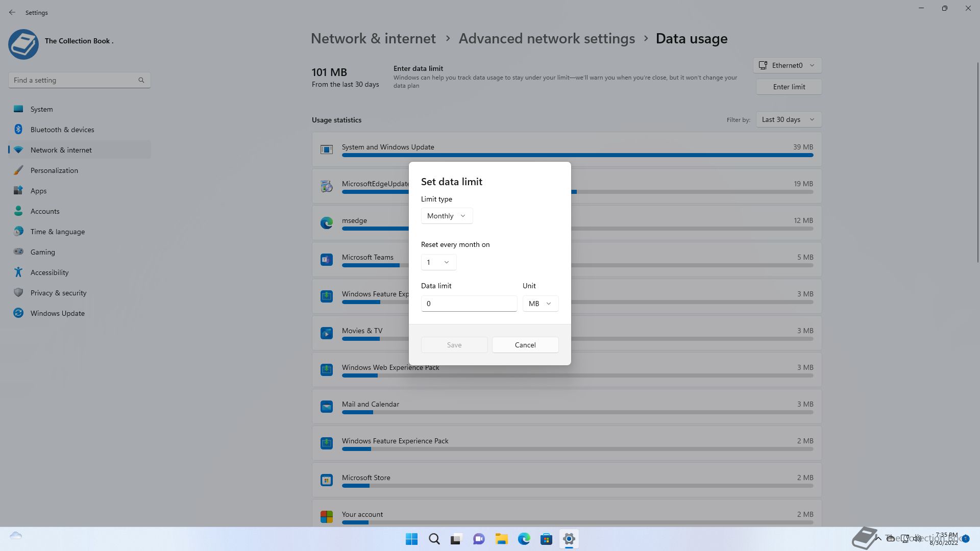Click the Save button in the dialog
Image resolution: width=980 pixels, height=551 pixels.
click(454, 345)
